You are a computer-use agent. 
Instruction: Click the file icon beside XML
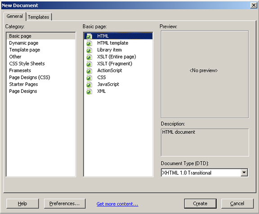[89, 91]
